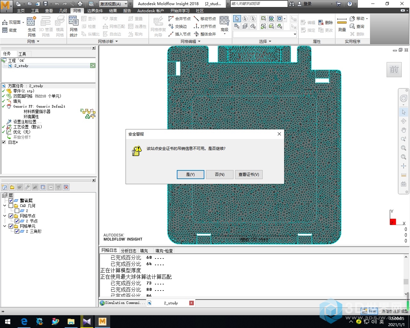This screenshot has width=410, height=328.
Task: Close the 2_study document tab
Action: 191,303
